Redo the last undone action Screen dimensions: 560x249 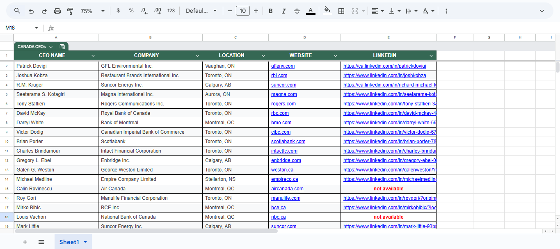(x=44, y=11)
